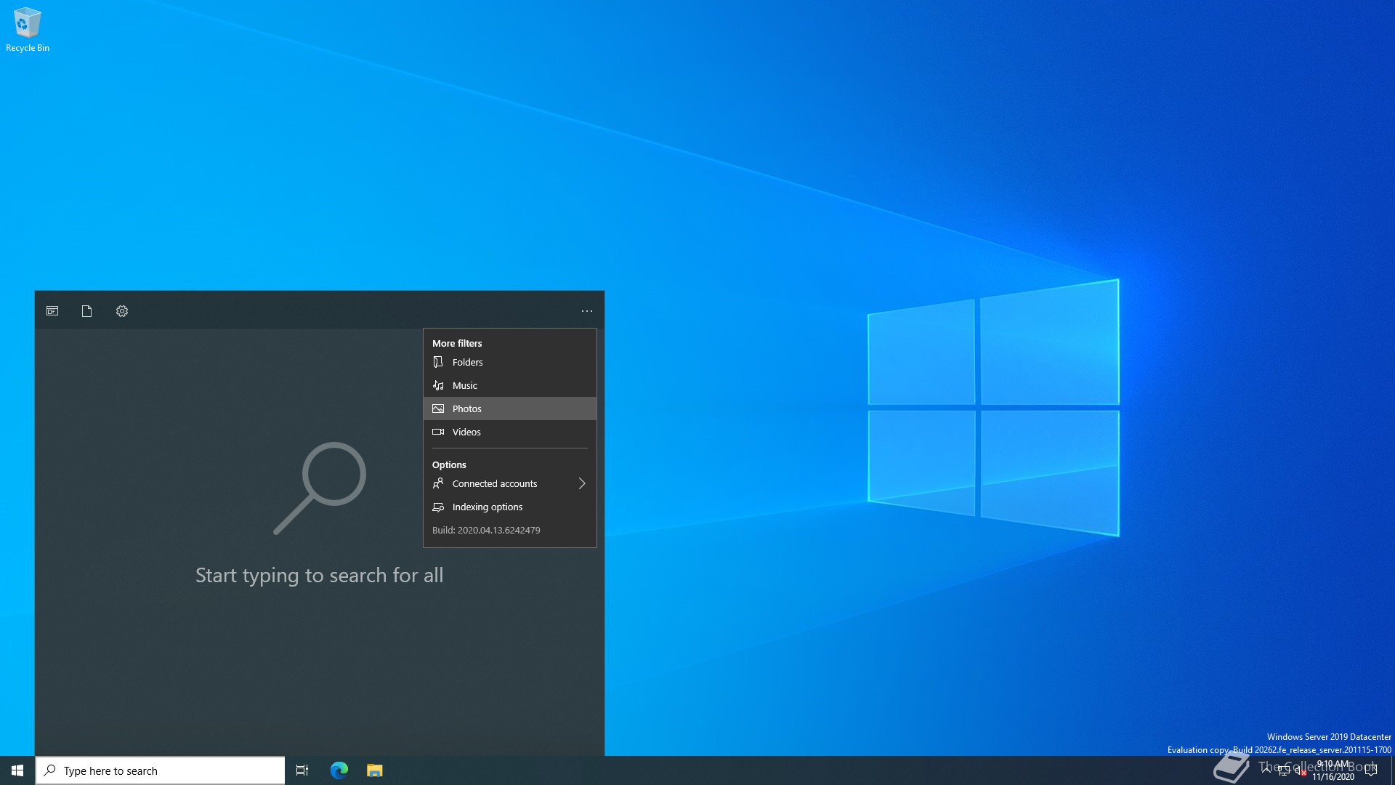The height and width of the screenshot is (785, 1395).
Task: Open Task View from the taskbar
Action: pos(302,770)
